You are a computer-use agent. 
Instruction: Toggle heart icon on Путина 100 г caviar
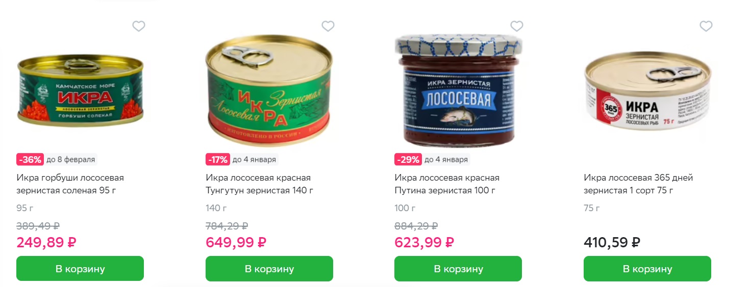coord(517,26)
